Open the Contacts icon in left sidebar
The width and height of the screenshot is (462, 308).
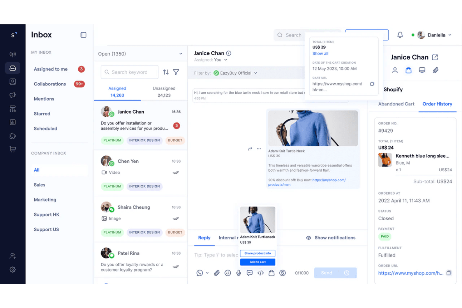click(12, 81)
